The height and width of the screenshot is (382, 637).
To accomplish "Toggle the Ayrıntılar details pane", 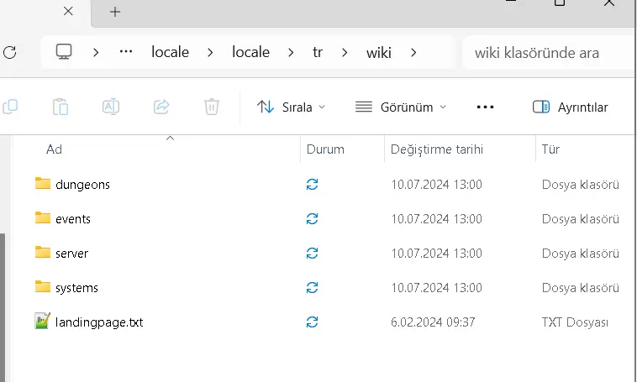I will click(571, 107).
